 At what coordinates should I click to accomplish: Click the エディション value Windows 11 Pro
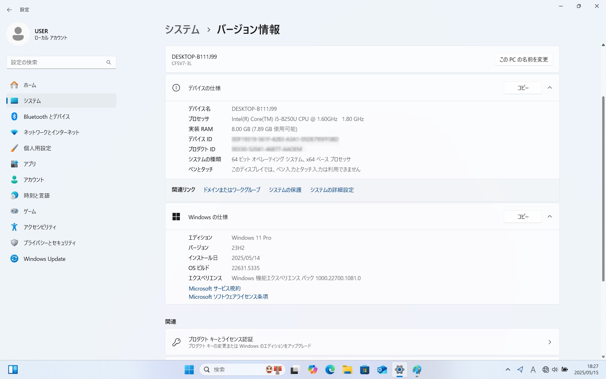[x=251, y=238]
